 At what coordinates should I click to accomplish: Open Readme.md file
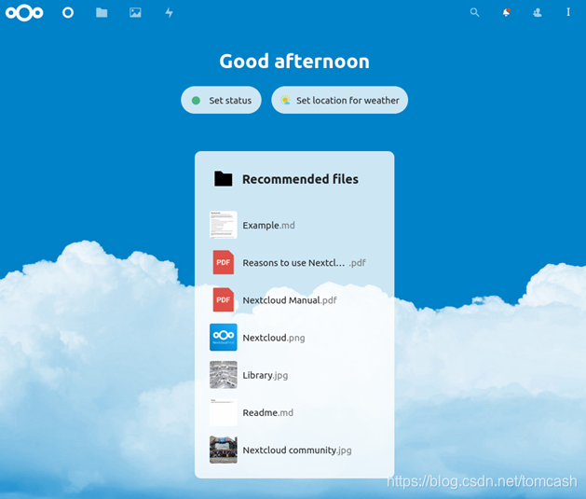(x=294, y=412)
